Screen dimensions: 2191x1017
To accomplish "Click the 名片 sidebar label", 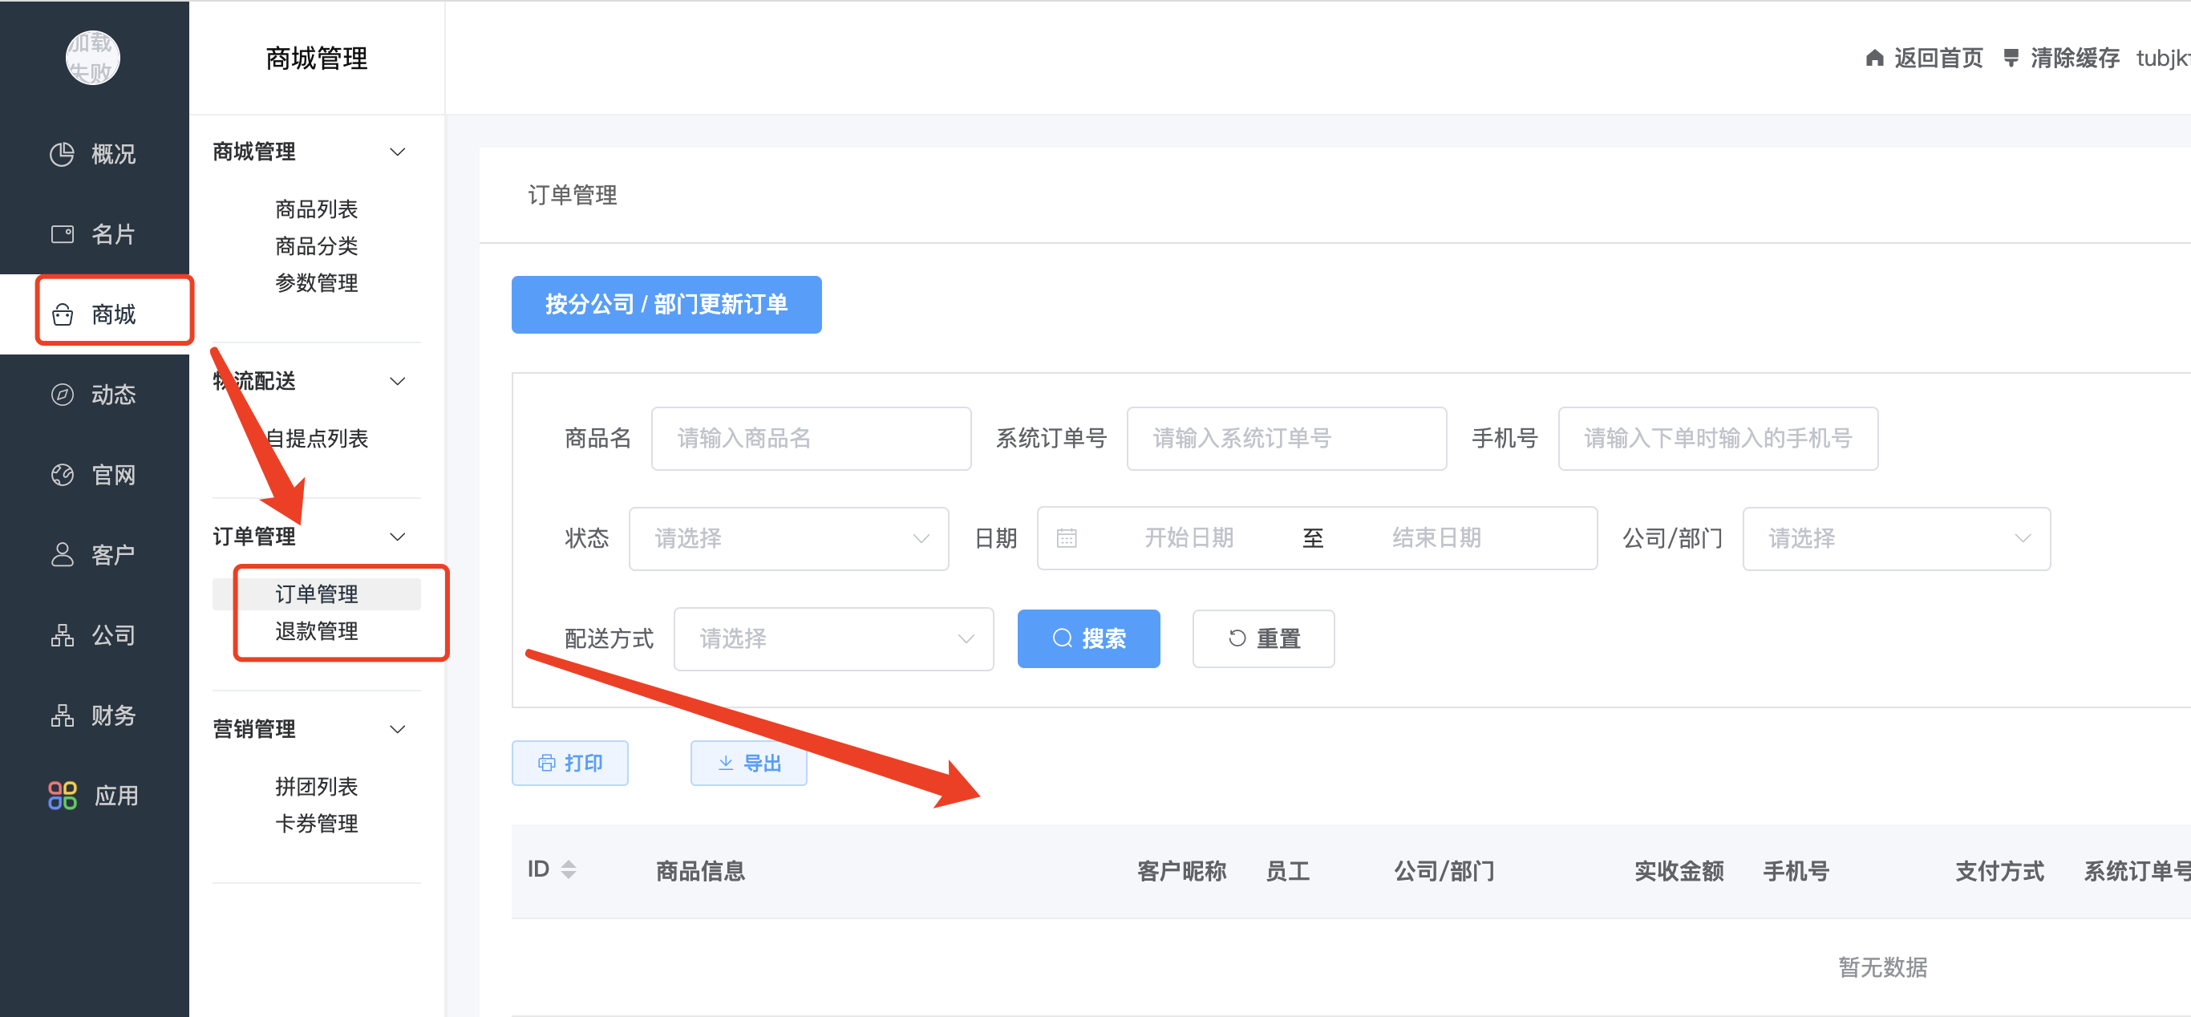I will click(x=113, y=234).
